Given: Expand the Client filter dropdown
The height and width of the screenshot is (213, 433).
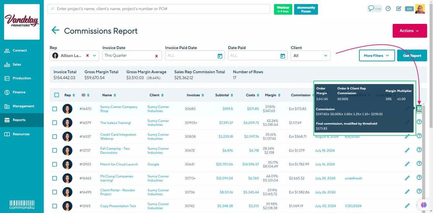Looking at the screenshot, I should click(310, 56).
